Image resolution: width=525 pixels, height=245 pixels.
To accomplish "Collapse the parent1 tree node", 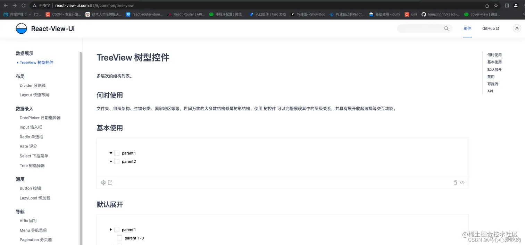I will pos(111,153).
